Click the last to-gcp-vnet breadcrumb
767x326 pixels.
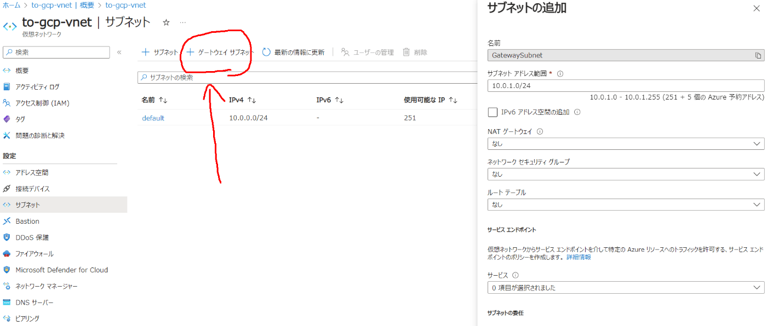(x=125, y=5)
